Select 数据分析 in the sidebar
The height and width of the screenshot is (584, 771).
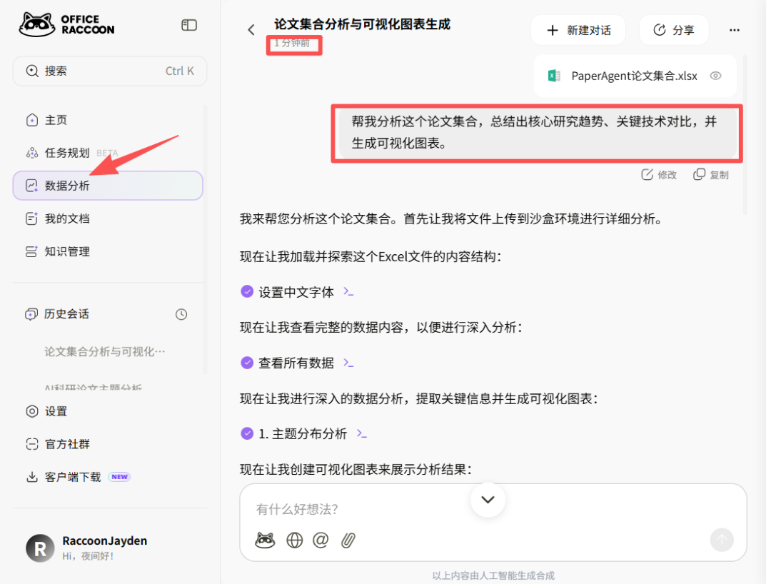pyautogui.click(x=108, y=186)
